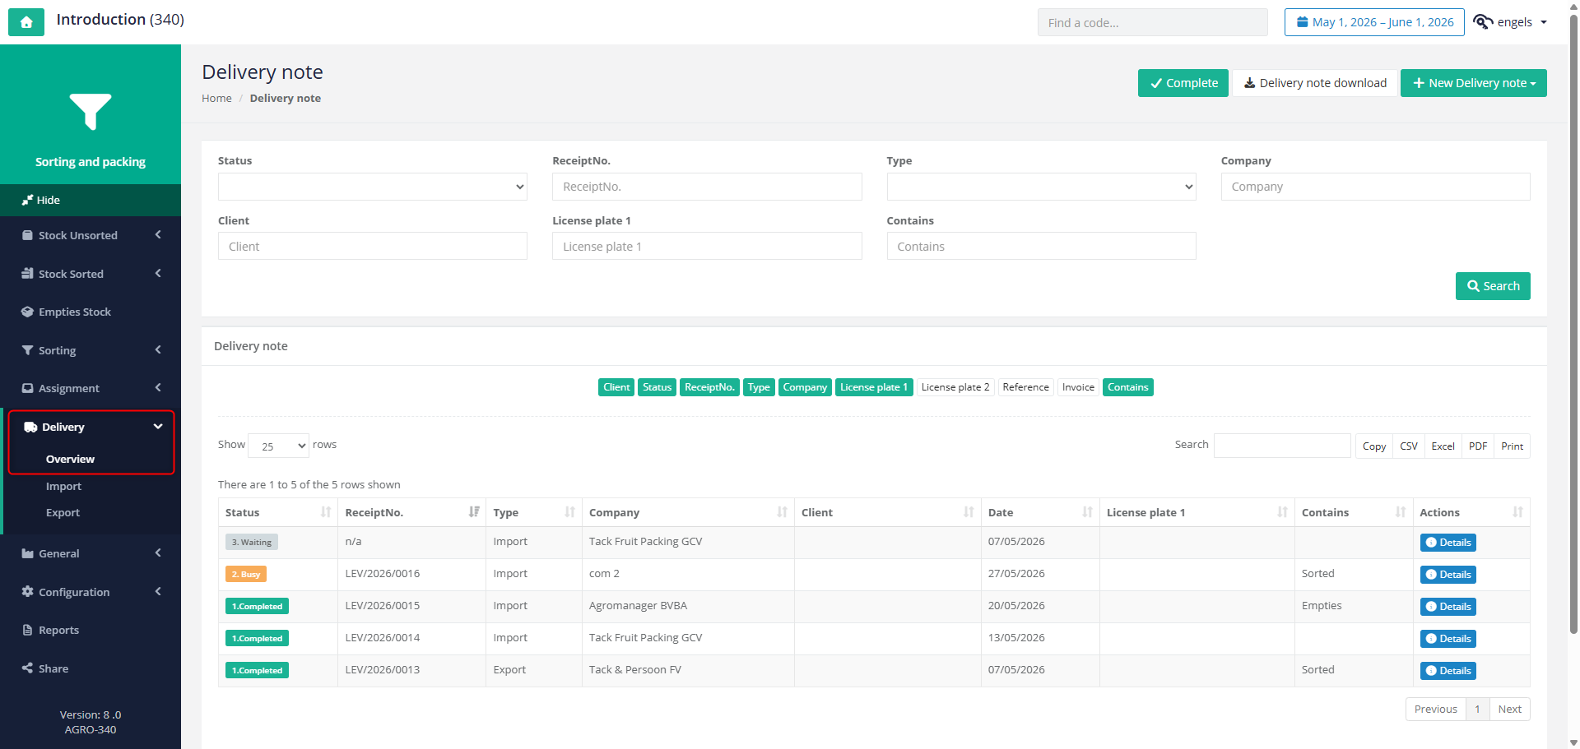Toggle the Reference column visibility

coord(1025,387)
